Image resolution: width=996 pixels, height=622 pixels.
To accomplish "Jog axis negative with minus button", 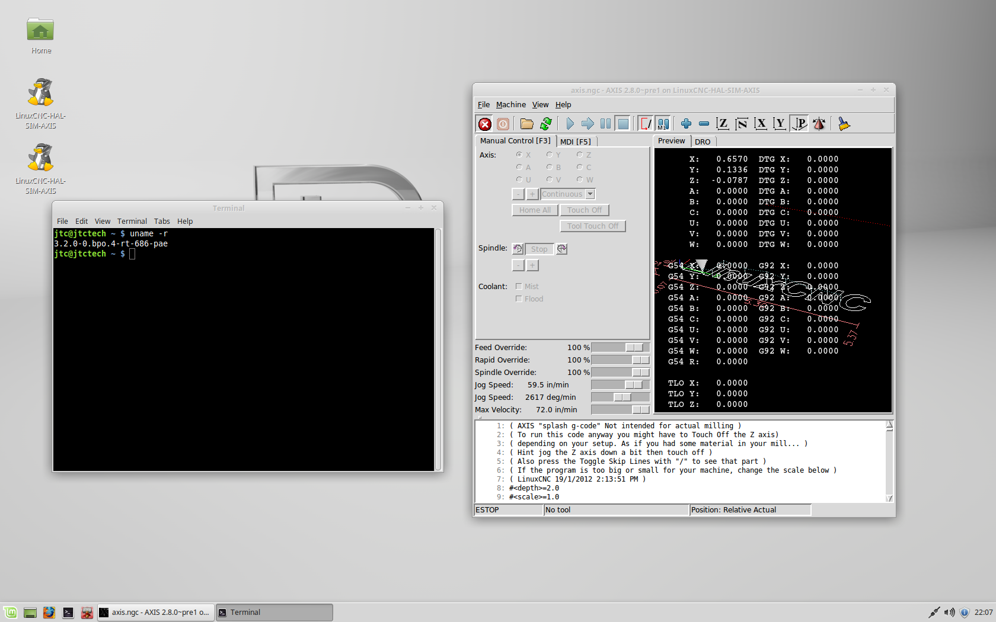I will (518, 194).
